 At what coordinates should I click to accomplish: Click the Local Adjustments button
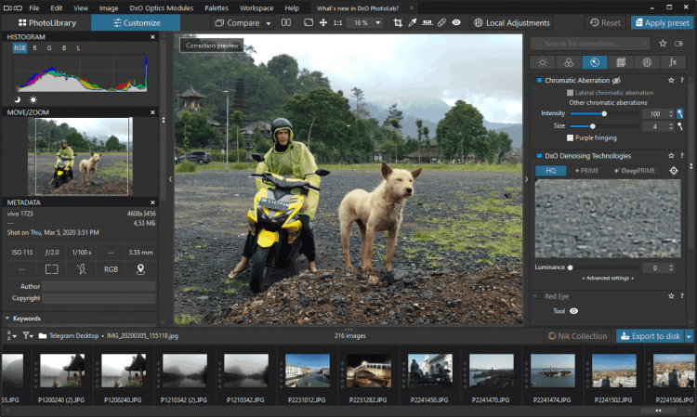[511, 22]
